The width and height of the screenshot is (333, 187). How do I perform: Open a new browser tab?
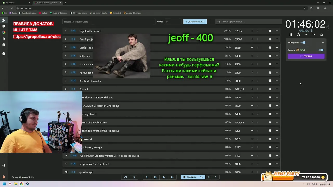[x=65, y=3]
